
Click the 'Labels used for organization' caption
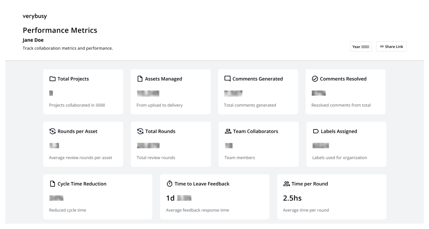pos(339,158)
